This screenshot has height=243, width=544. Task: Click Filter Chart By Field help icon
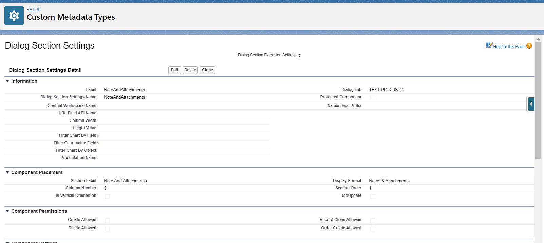point(98,136)
